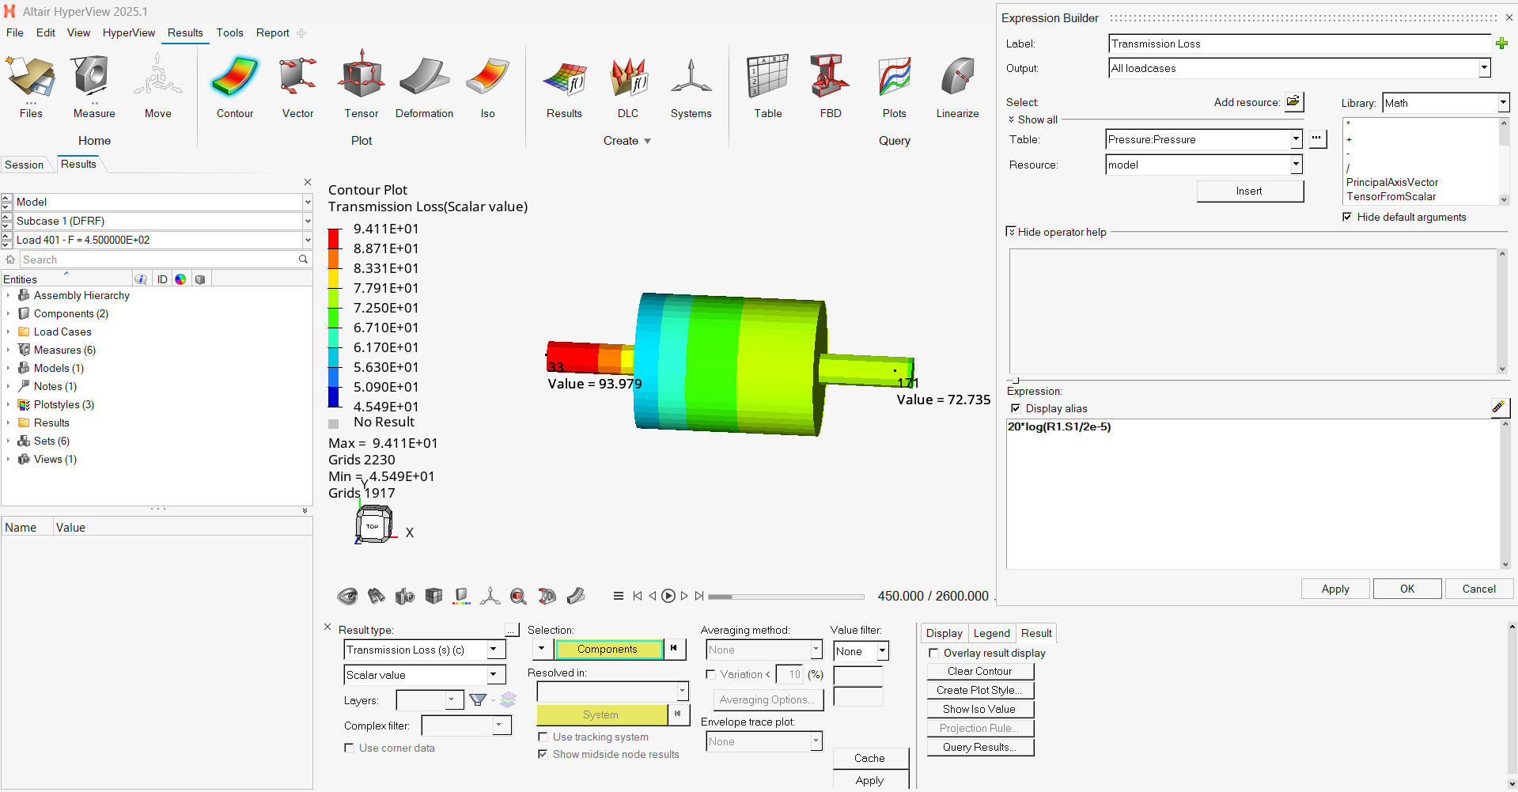
Task: Play the animation
Action: click(x=668, y=596)
